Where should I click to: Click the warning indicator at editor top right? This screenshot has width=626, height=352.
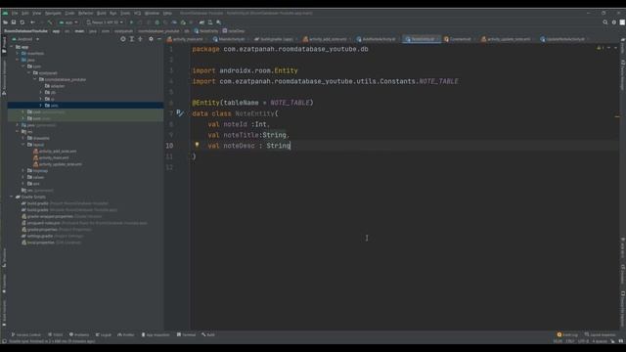[600, 48]
